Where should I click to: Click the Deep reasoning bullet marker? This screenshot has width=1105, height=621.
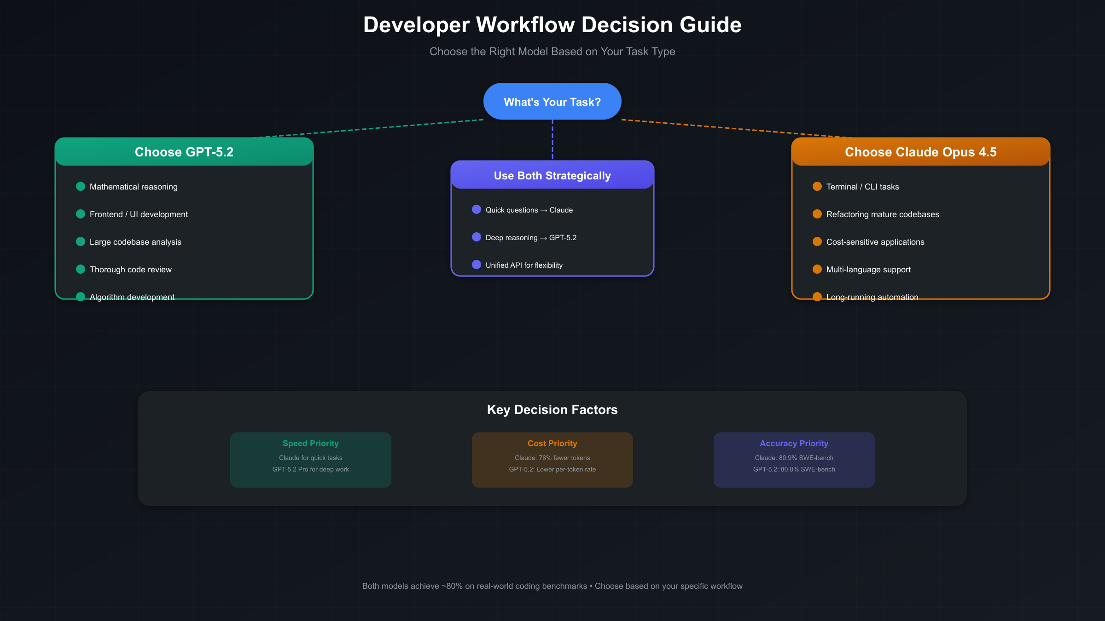477,237
